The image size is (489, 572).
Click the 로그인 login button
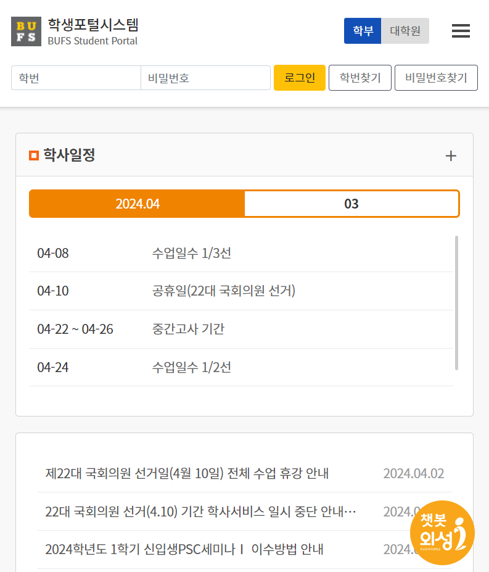[x=299, y=78]
